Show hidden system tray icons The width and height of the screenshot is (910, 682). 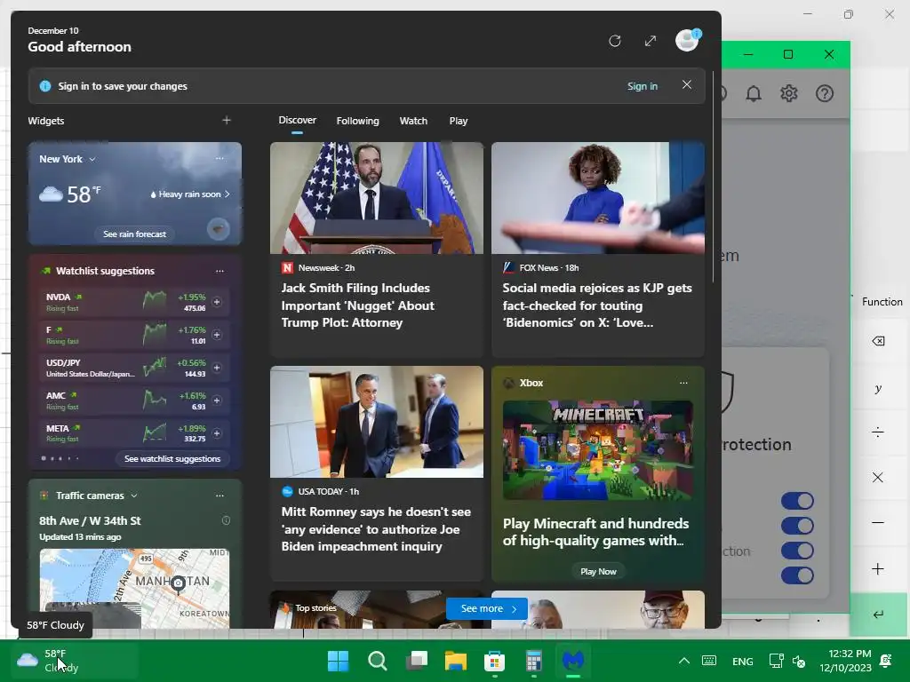click(684, 661)
